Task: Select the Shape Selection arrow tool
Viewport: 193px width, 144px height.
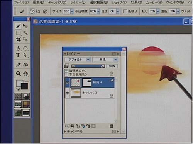Action: click(25, 55)
